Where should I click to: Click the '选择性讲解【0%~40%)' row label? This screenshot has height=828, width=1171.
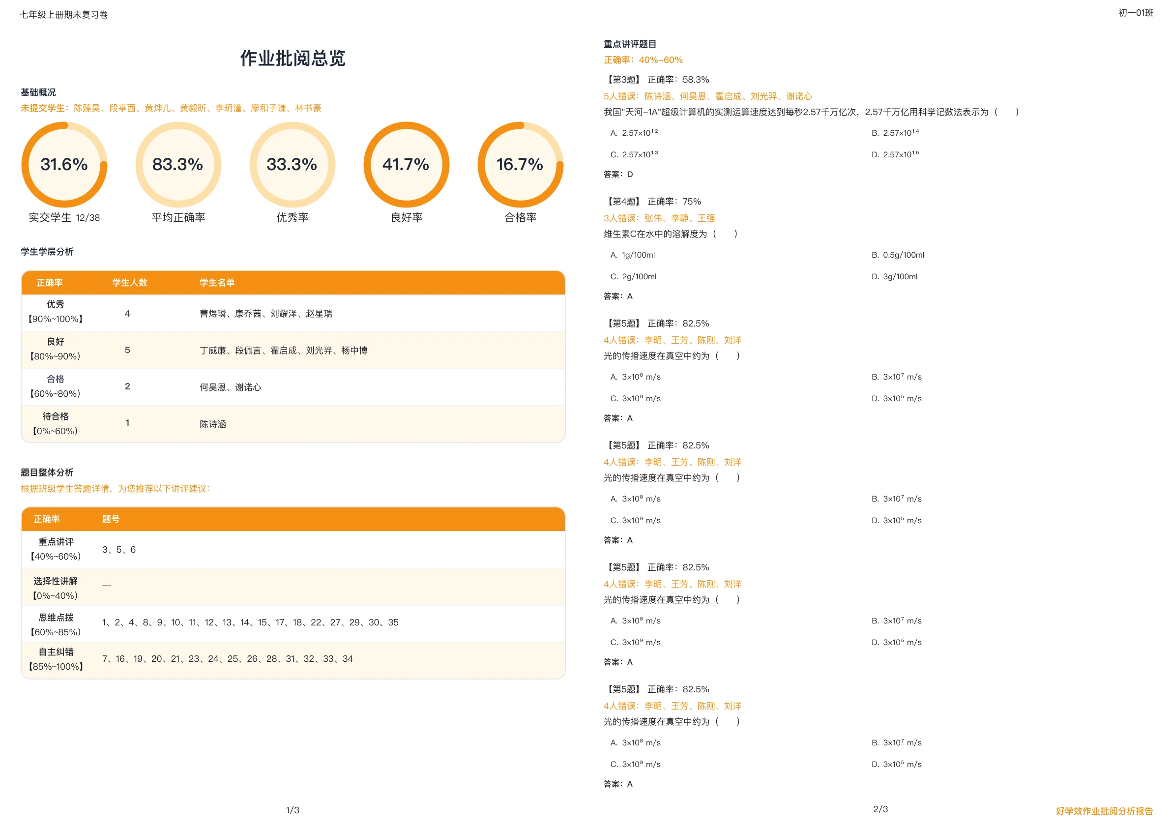[x=56, y=588]
